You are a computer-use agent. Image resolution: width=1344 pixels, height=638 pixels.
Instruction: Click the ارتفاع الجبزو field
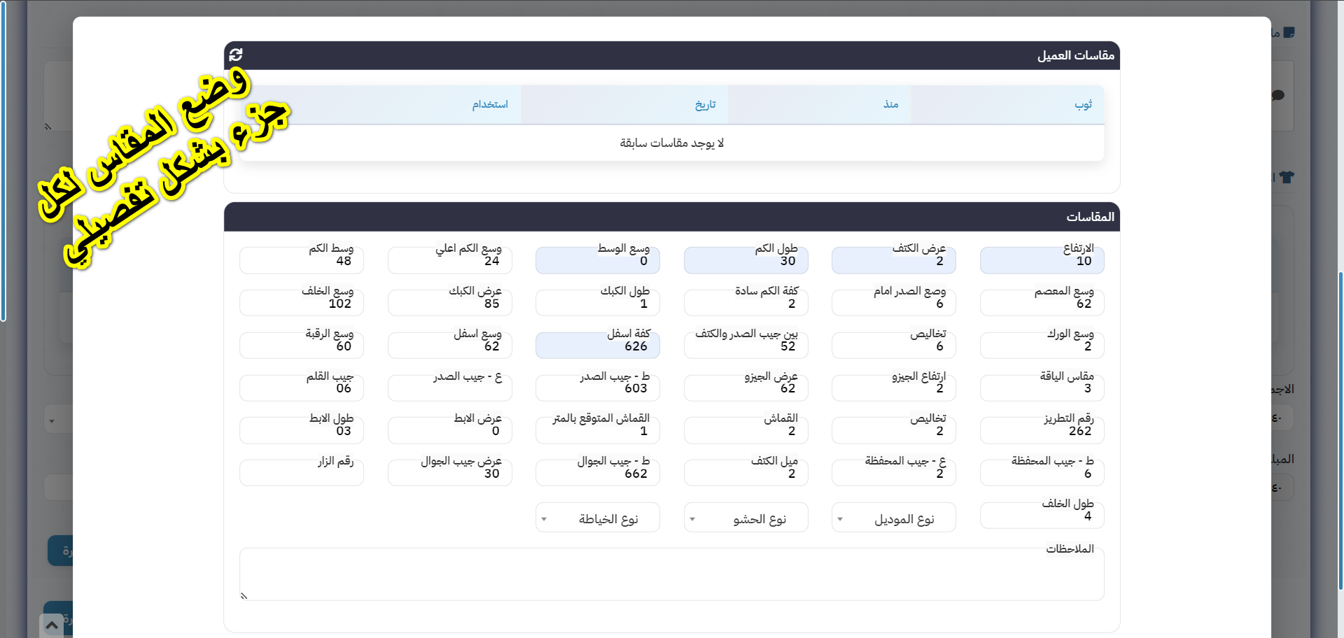coord(894,388)
